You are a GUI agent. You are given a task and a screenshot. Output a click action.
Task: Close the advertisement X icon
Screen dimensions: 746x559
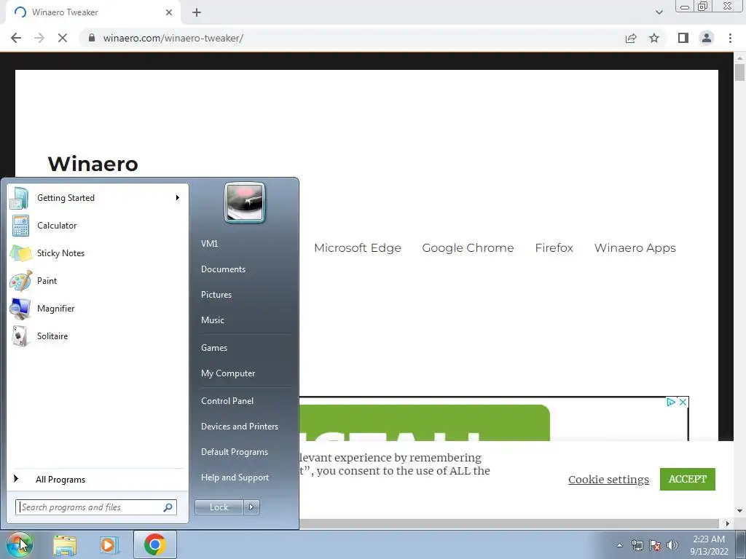pyautogui.click(x=683, y=402)
